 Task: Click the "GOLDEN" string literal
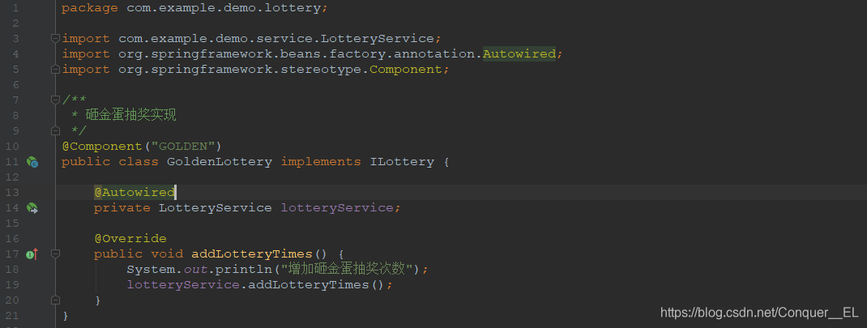183,146
